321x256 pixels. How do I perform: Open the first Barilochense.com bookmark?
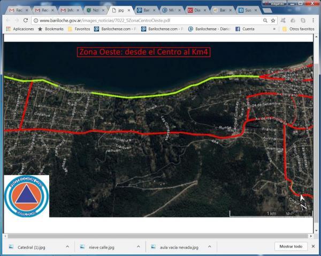pyautogui.click(x=115, y=29)
